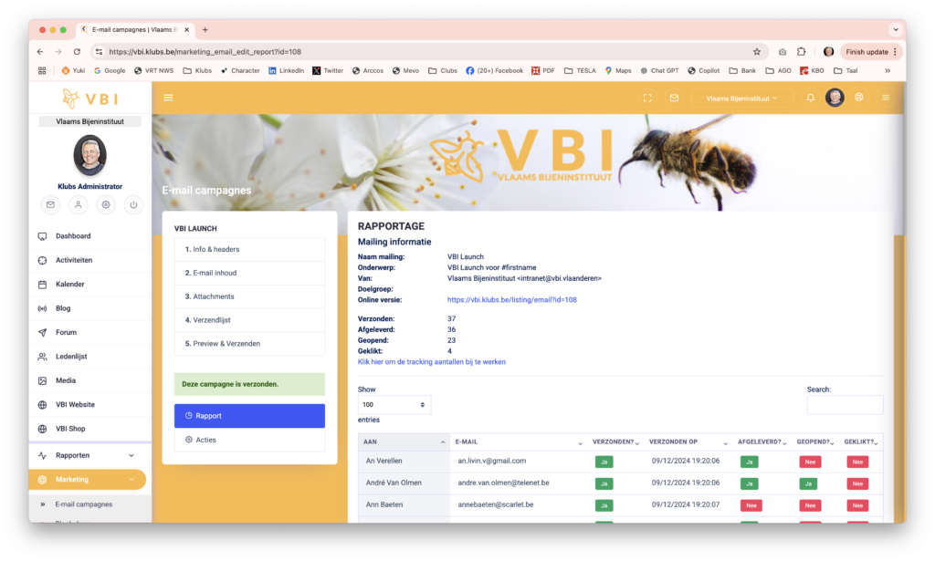Image resolution: width=935 pixels, height=561 pixels.
Task: Click the tracking aantallen update link
Action: click(431, 362)
